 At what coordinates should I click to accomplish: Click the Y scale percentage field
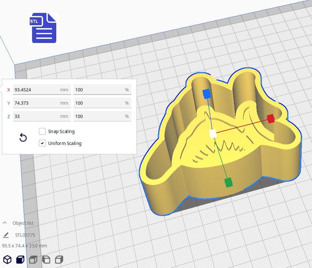(102, 103)
